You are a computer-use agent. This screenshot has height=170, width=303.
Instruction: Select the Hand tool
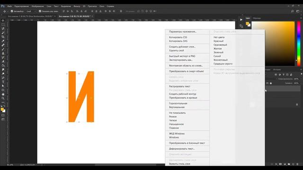(3, 94)
